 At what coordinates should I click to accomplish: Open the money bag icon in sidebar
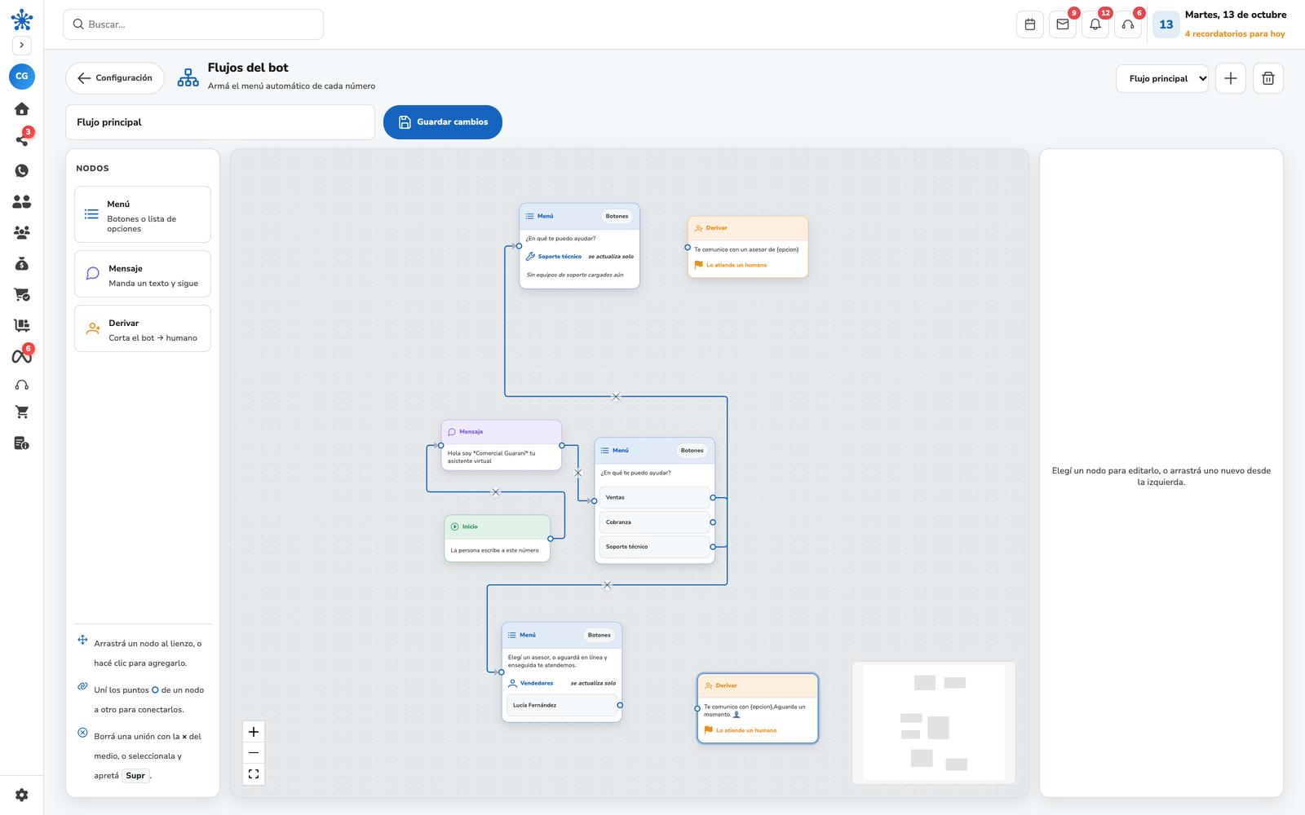pyautogui.click(x=22, y=263)
